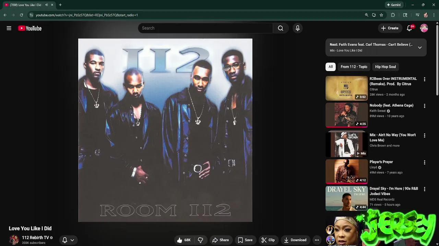The height and width of the screenshot is (246, 439).
Task: Reload the page with browser refresh
Action: click(x=21, y=15)
